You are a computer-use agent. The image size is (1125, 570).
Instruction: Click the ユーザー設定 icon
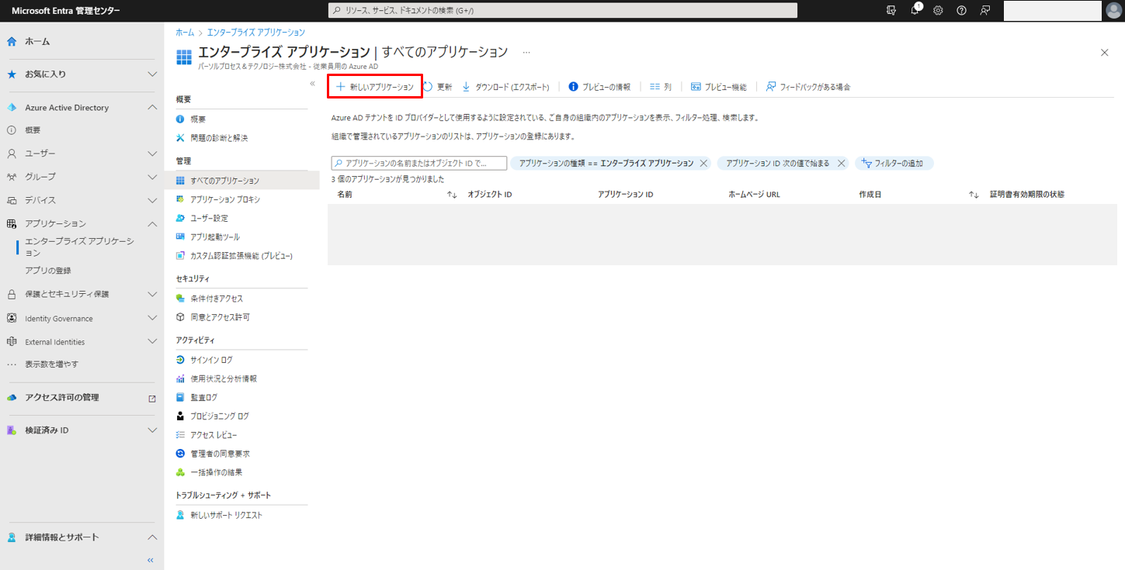[x=180, y=218]
